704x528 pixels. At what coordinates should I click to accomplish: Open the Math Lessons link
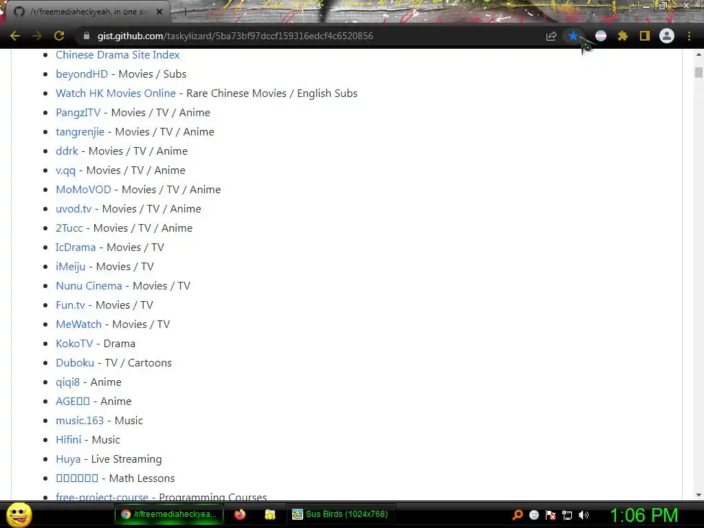point(77,478)
